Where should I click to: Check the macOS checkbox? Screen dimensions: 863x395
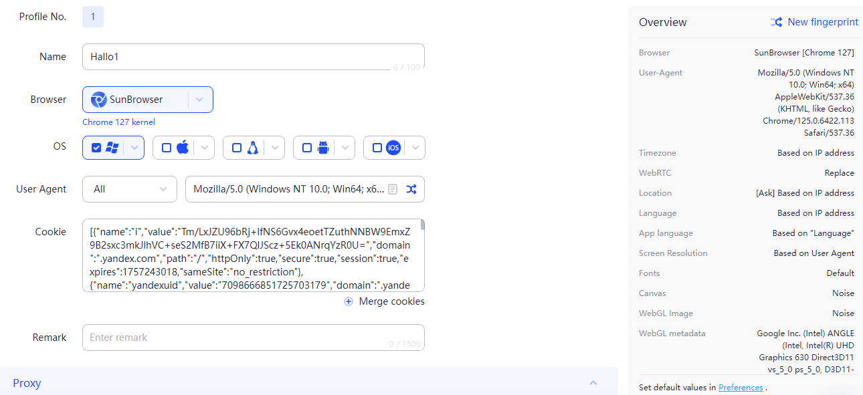[x=167, y=148]
